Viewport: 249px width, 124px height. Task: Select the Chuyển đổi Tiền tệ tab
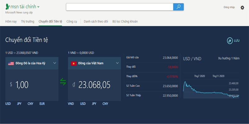(x=50, y=21)
